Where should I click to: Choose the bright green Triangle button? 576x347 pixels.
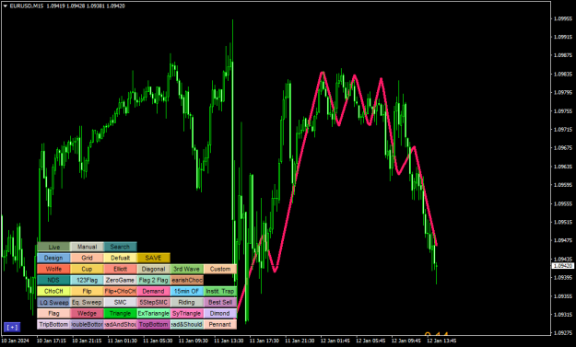coord(120,313)
